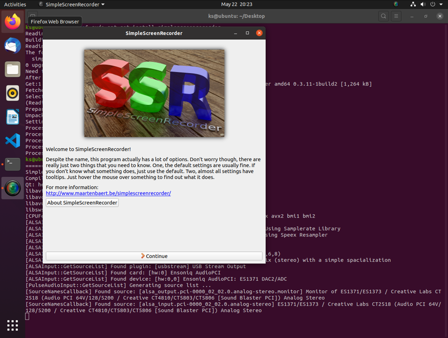Click the SSR logo image
448x338 pixels.
[154, 93]
